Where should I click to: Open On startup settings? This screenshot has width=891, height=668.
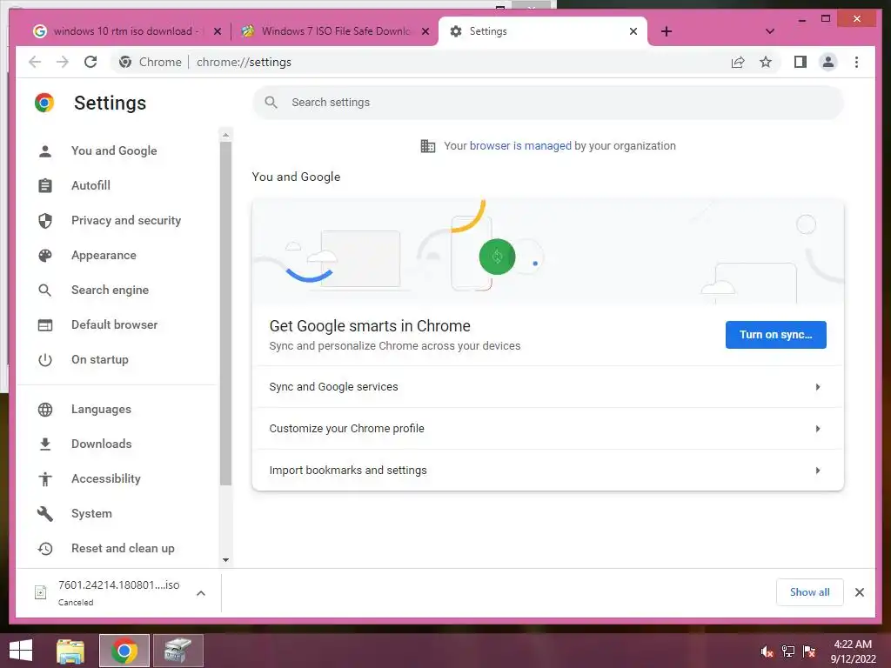click(100, 359)
